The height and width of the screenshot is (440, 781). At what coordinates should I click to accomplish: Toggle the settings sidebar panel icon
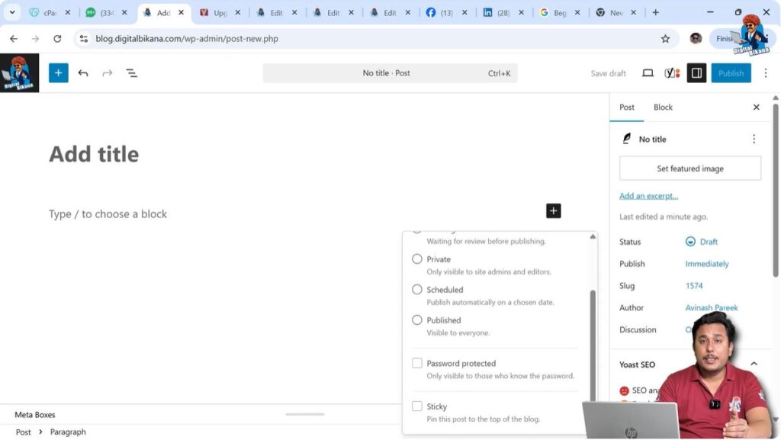click(x=696, y=73)
